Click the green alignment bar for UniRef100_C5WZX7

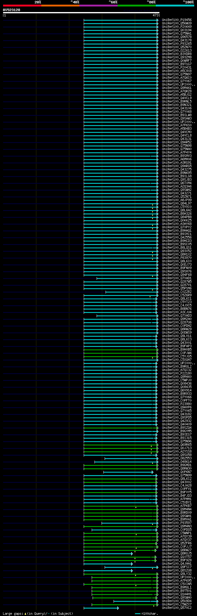point(125,605)
